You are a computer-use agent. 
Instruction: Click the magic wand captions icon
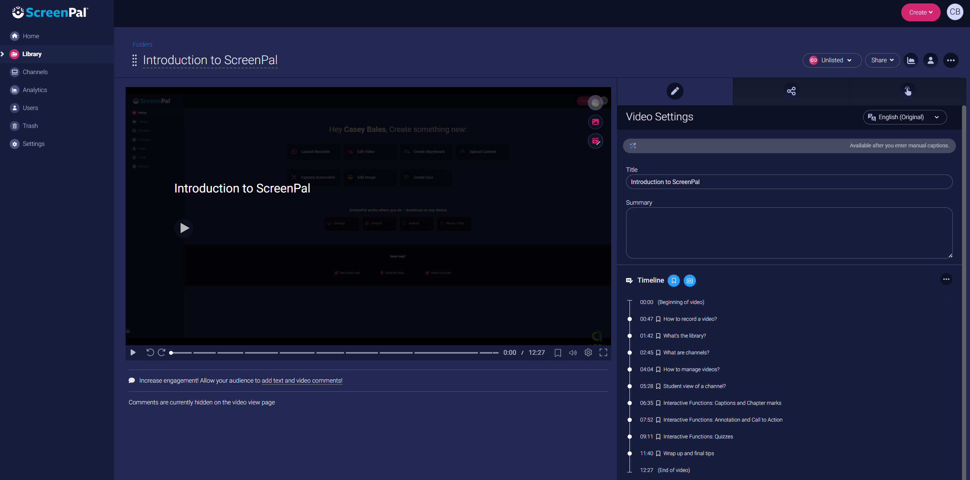click(633, 145)
